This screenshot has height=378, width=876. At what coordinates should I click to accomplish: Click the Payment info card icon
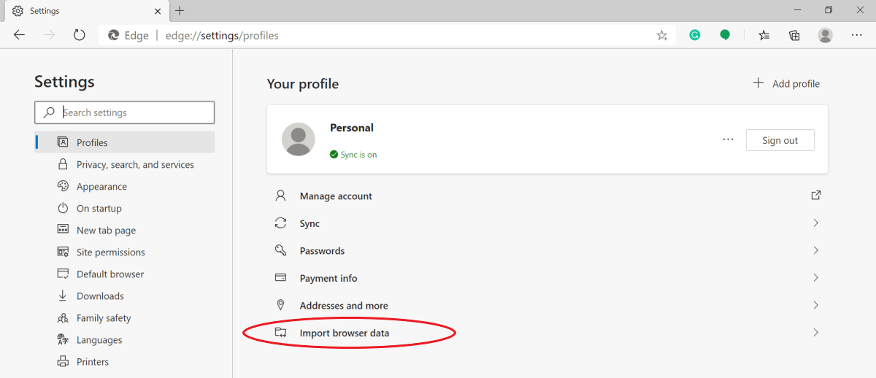click(x=280, y=277)
